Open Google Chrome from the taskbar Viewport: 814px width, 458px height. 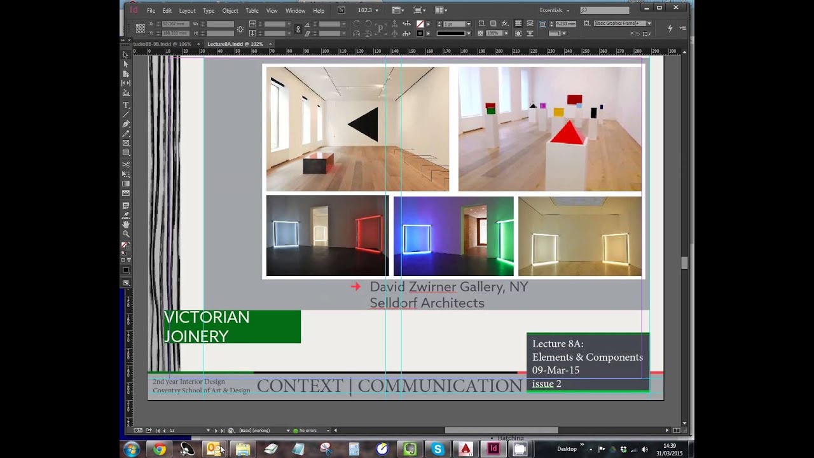click(160, 449)
